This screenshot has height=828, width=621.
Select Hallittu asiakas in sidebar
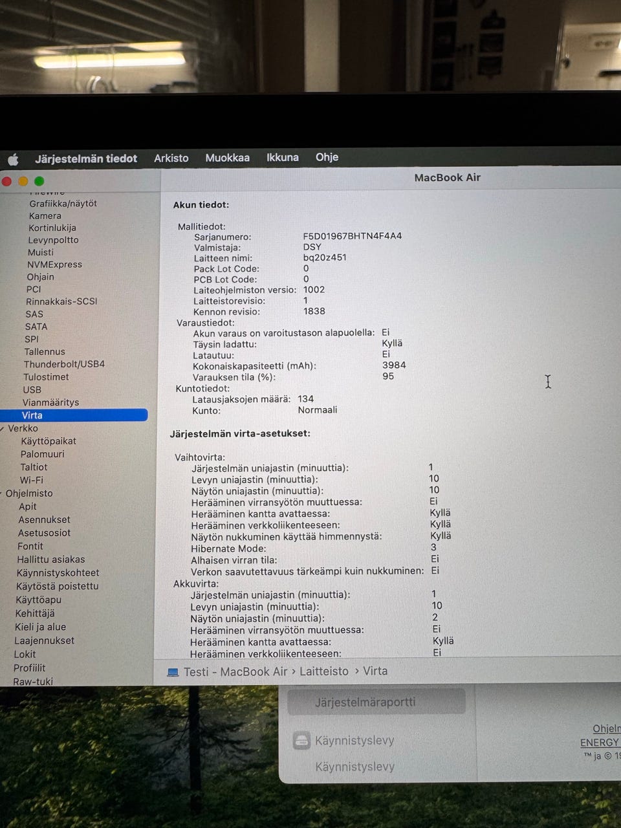pos(51,560)
